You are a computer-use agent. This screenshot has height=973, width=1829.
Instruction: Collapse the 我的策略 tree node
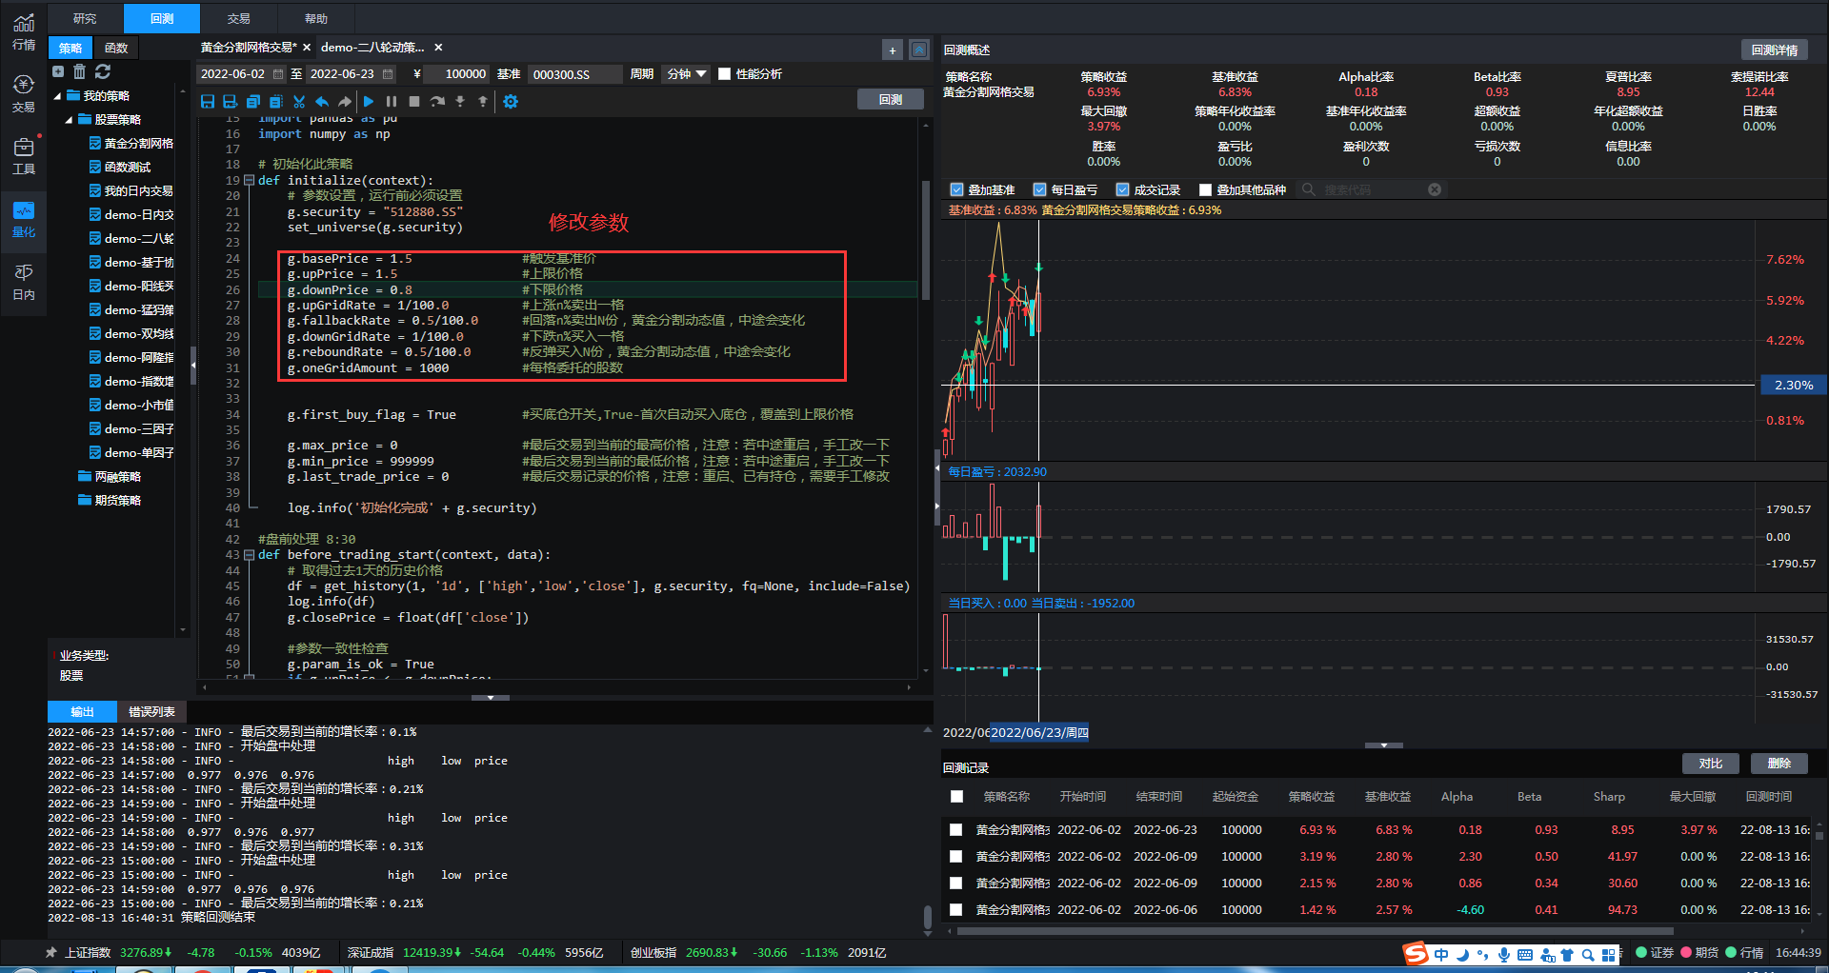pos(58,96)
